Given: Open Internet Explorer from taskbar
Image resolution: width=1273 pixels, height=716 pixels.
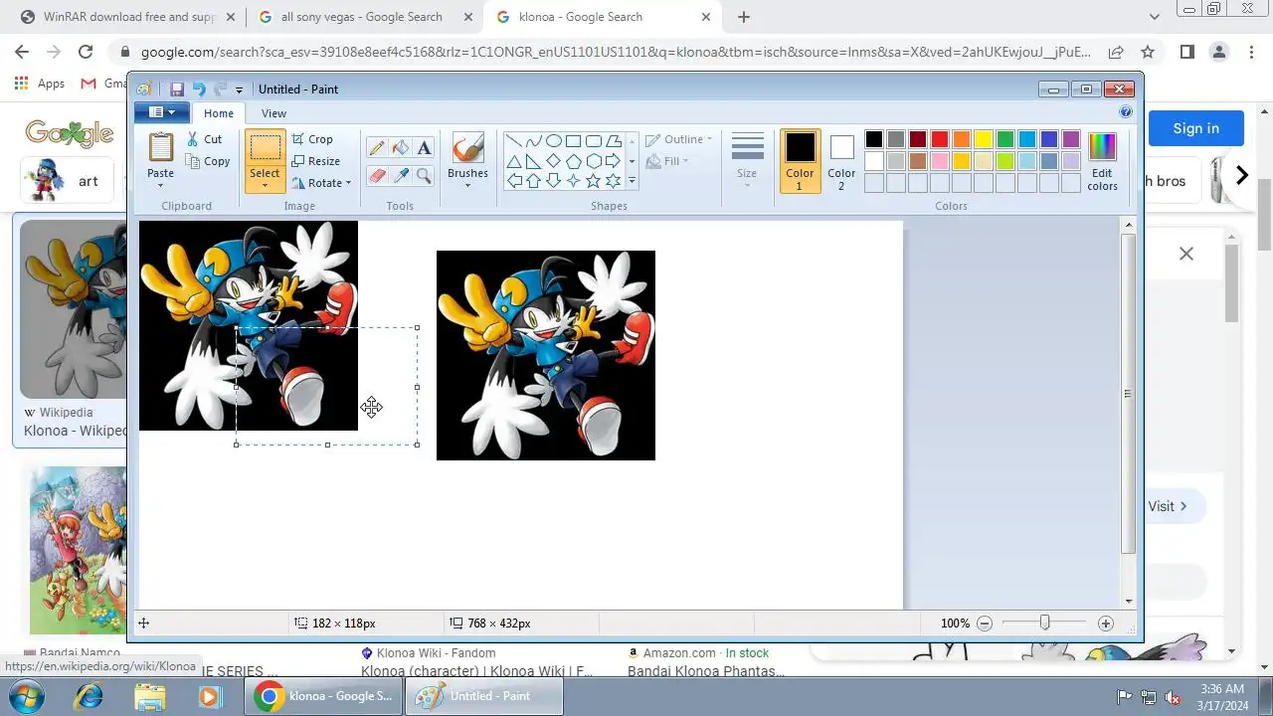Looking at the screenshot, I should [88, 696].
